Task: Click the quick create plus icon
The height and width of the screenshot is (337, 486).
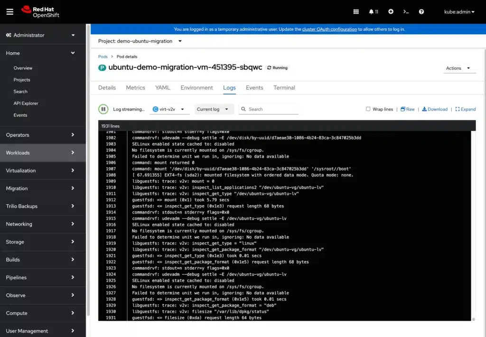Action: click(391, 11)
